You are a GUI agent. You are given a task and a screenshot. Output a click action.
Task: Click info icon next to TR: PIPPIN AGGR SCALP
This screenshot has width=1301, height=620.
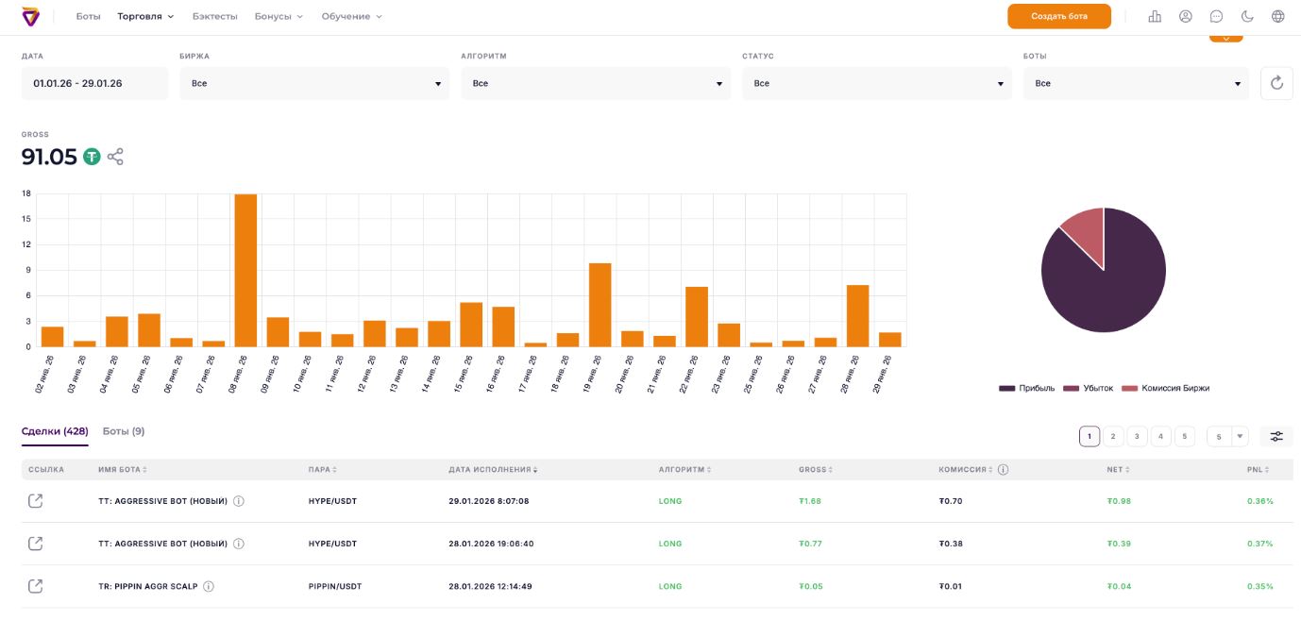(209, 586)
